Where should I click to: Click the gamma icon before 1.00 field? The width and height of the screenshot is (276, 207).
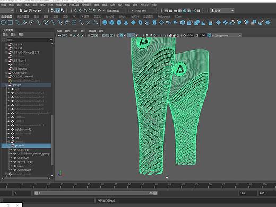197,35
